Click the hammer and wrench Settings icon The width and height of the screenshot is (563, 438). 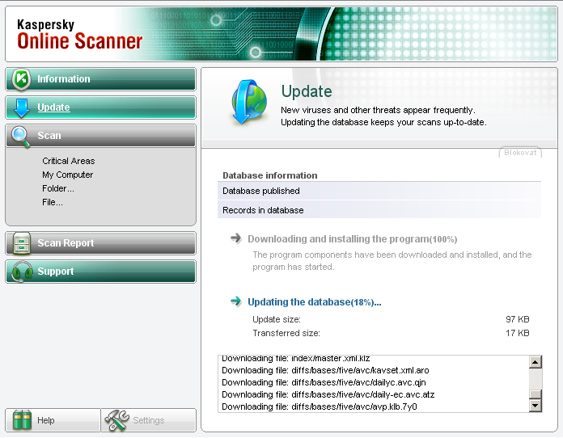[117, 420]
